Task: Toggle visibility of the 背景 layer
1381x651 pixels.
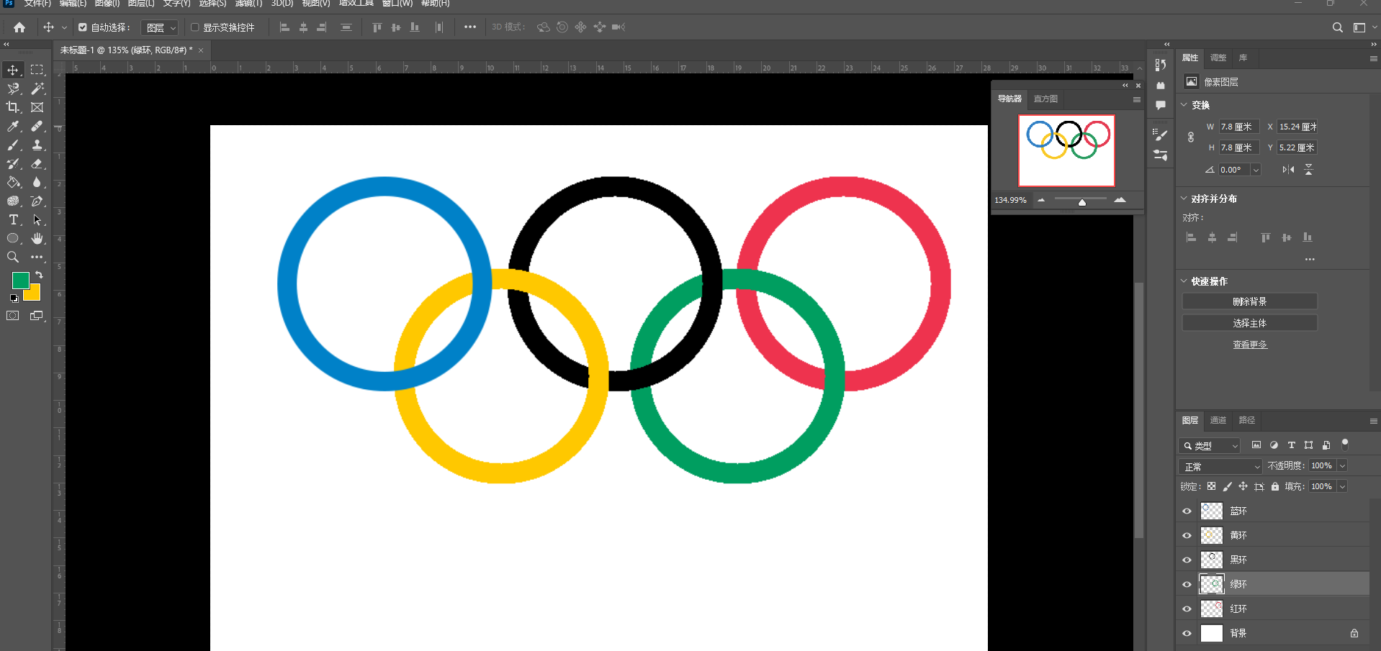Action: (x=1187, y=633)
